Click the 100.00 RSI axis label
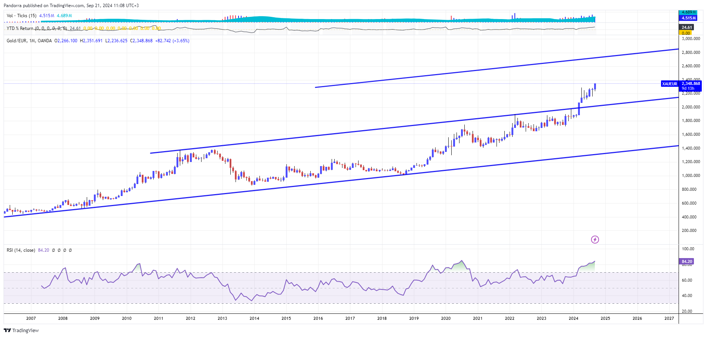707x337 pixels. (688, 249)
